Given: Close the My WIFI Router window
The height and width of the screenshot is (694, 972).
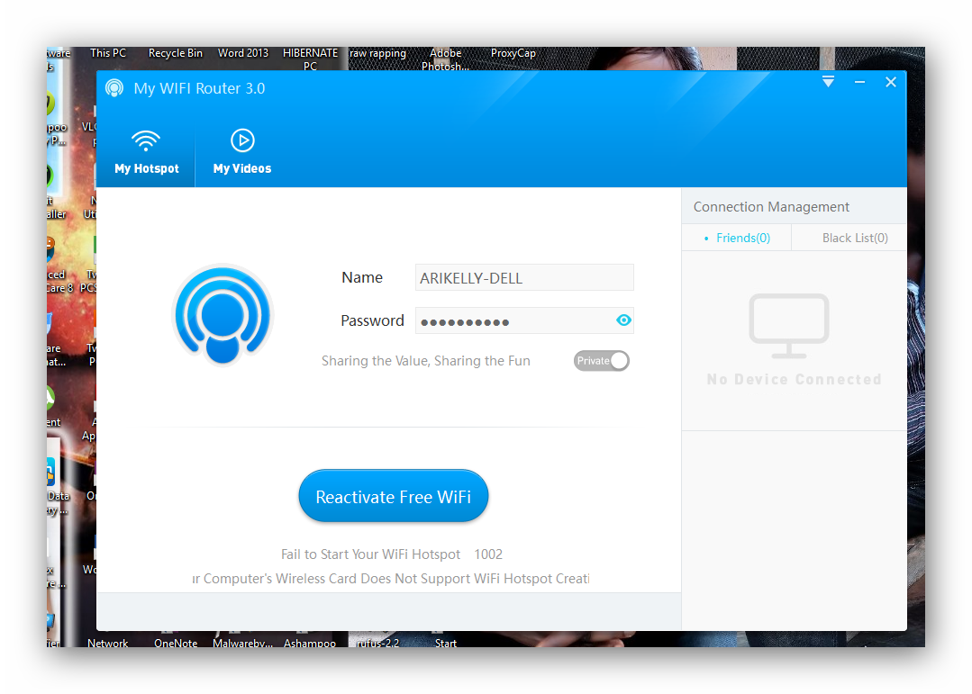Looking at the screenshot, I should (x=891, y=82).
